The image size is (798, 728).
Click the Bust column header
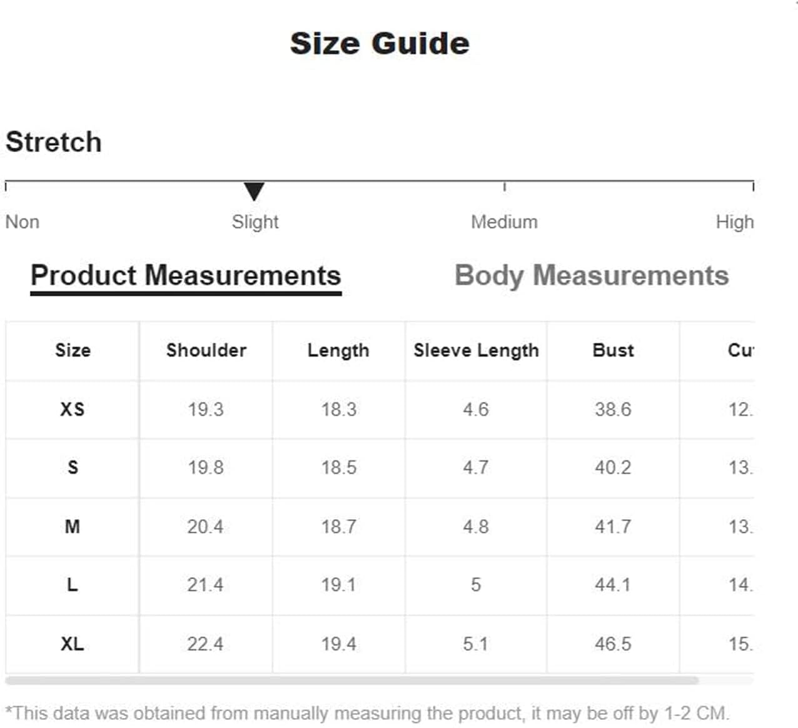(613, 350)
